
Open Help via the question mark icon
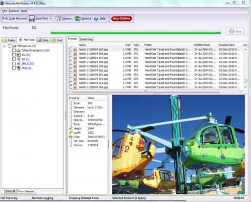(x=96, y=19)
